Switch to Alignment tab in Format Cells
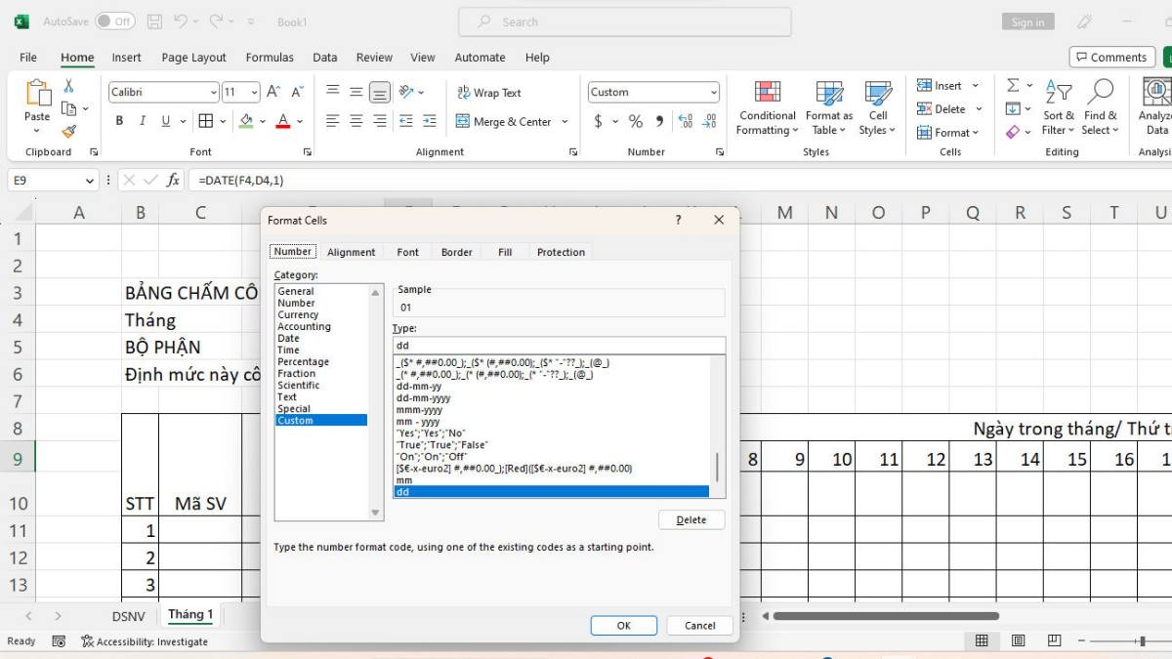 (x=352, y=252)
